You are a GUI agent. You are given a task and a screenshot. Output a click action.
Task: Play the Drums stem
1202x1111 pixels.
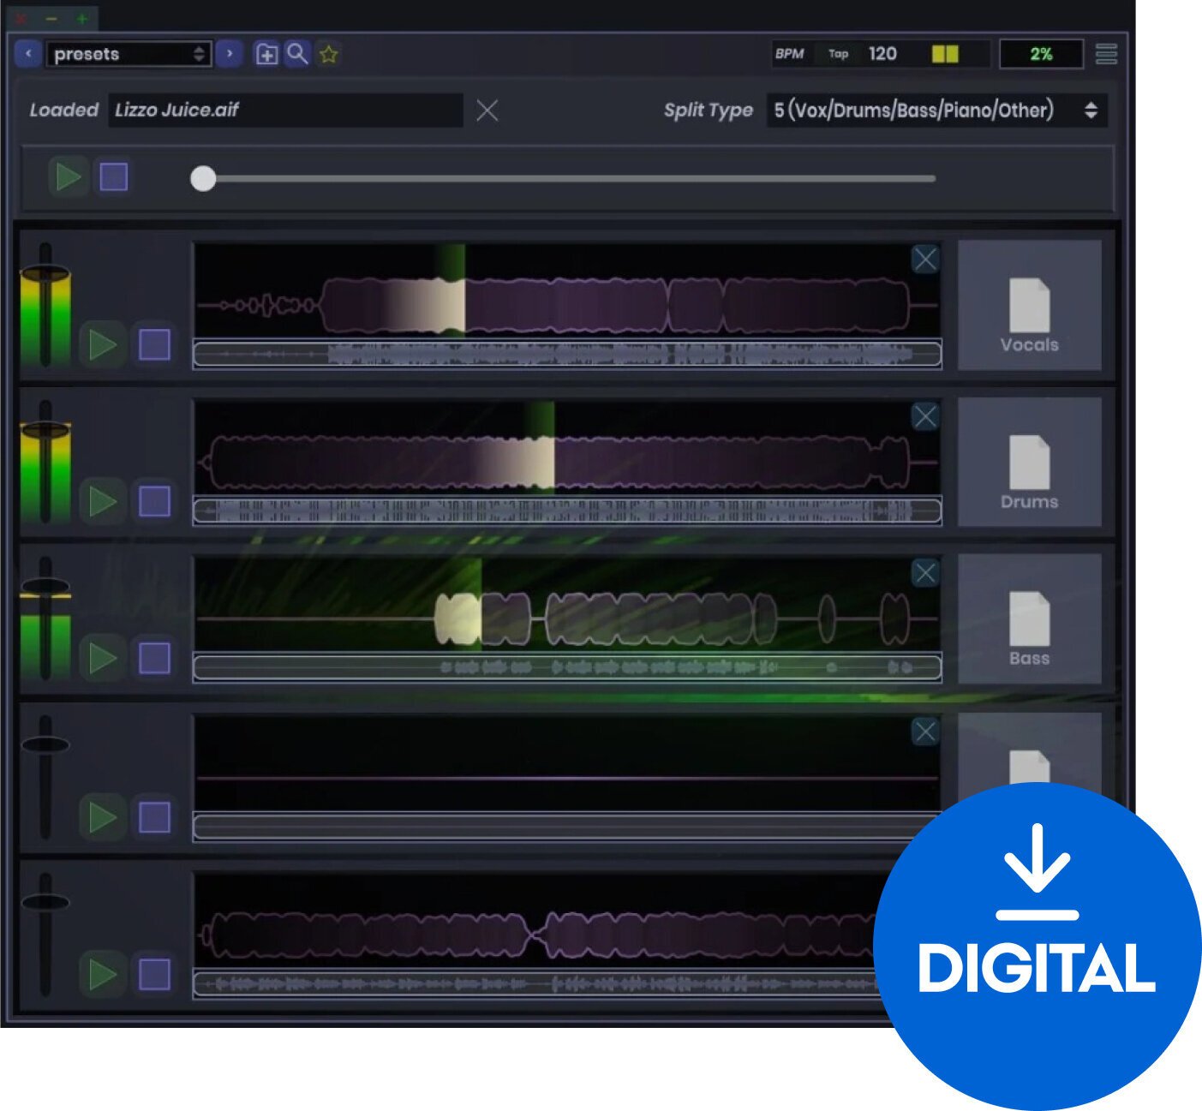click(102, 501)
